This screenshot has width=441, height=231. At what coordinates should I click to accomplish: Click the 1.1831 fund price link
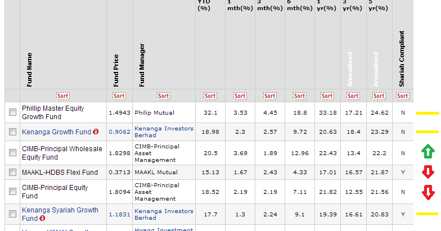[119, 215]
